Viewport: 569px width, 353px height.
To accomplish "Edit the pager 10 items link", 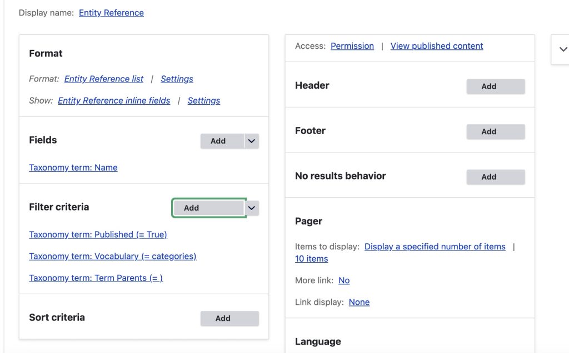I will [311, 259].
